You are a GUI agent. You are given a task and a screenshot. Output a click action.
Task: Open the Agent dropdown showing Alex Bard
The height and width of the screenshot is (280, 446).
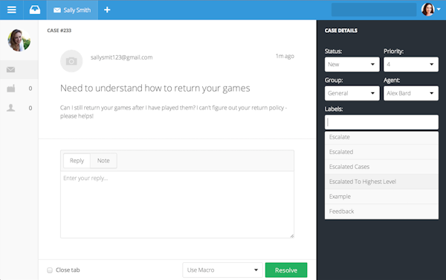point(411,93)
